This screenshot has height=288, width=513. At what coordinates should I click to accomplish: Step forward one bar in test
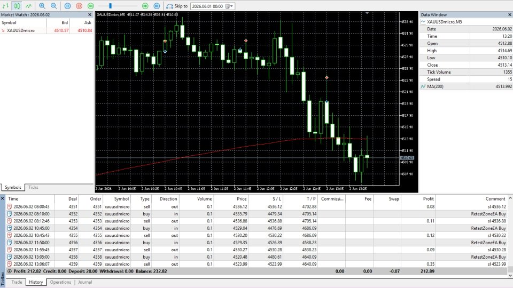(157, 6)
